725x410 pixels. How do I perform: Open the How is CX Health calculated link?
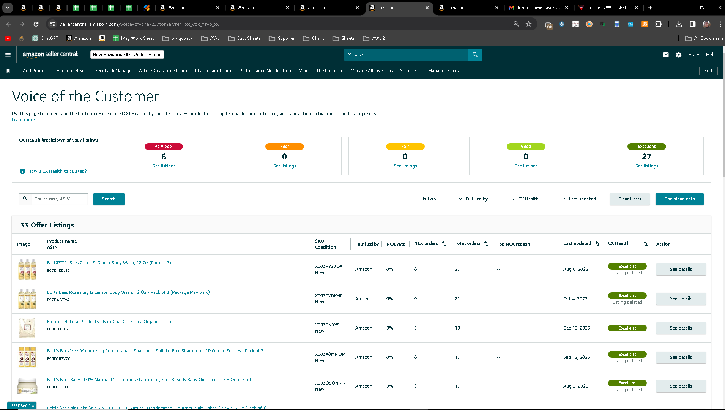tap(57, 171)
